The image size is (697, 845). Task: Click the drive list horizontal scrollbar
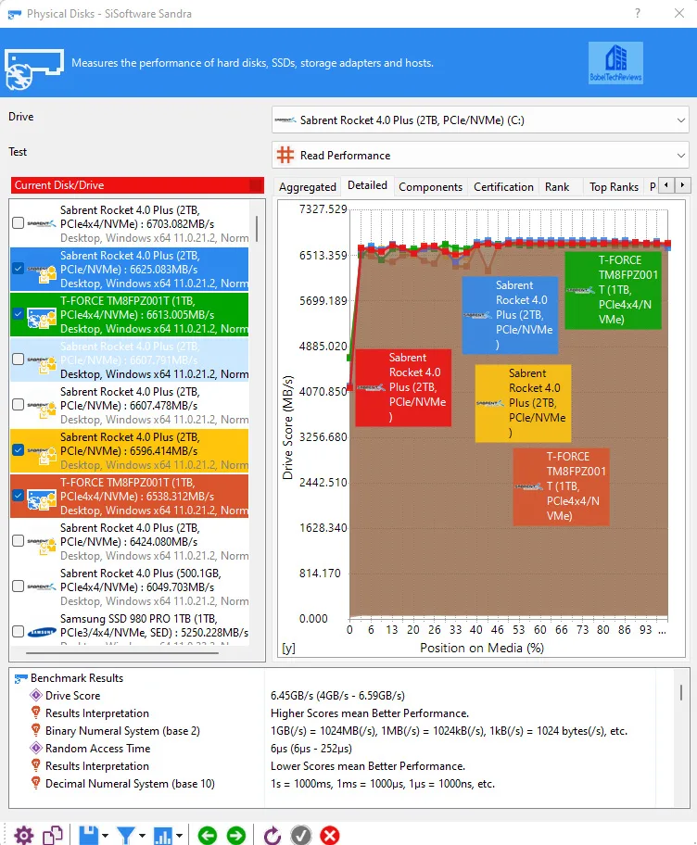[122, 653]
